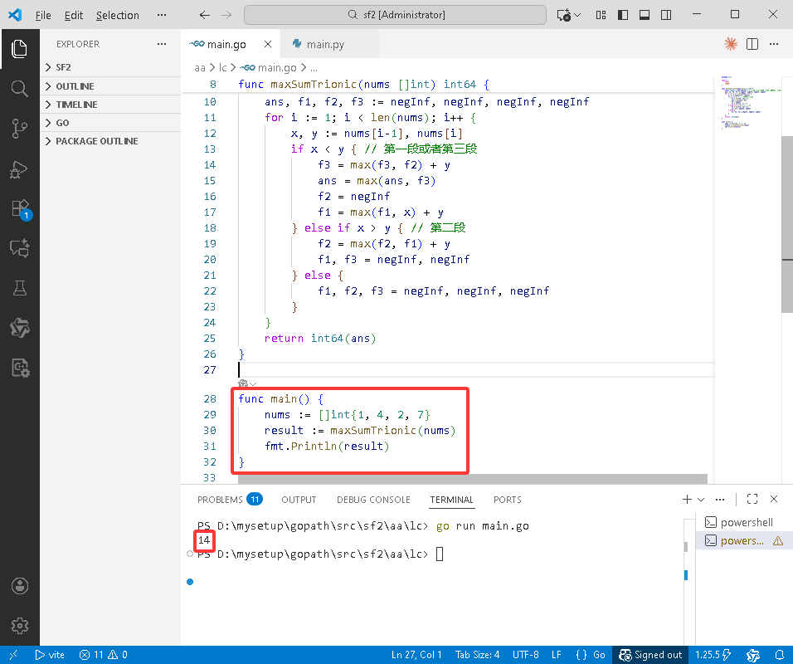Open the Accounts menu in activity bar
The width and height of the screenshot is (793, 664).
pyautogui.click(x=19, y=586)
